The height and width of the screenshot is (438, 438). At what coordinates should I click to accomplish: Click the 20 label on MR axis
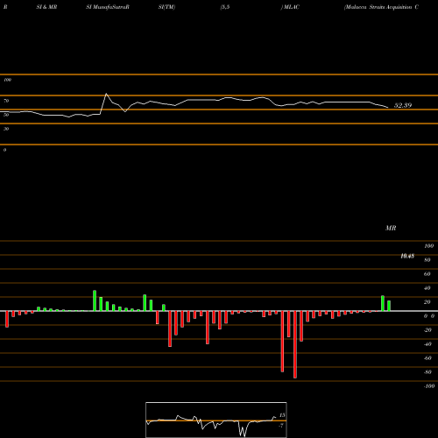click(x=427, y=302)
